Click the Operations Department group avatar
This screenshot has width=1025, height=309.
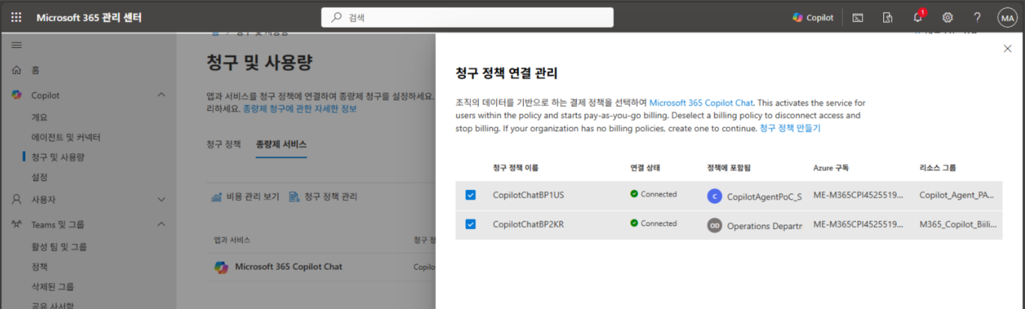(714, 225)
